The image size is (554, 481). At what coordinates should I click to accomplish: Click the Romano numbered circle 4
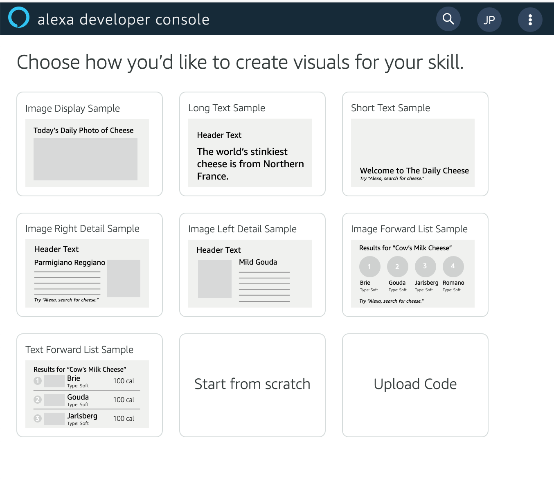click(453, 266)
